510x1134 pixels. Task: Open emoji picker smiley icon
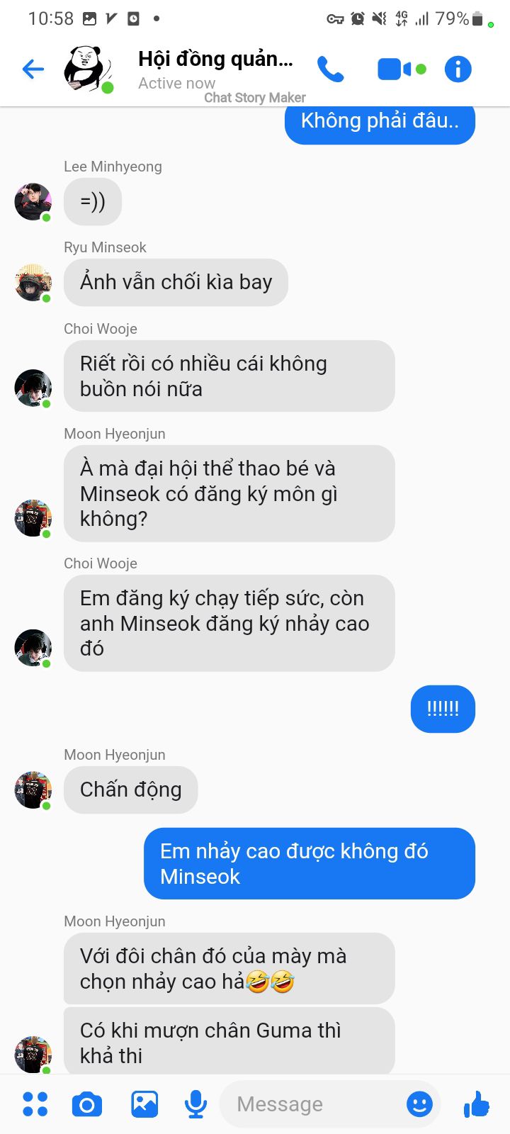tap(419, 1104)
